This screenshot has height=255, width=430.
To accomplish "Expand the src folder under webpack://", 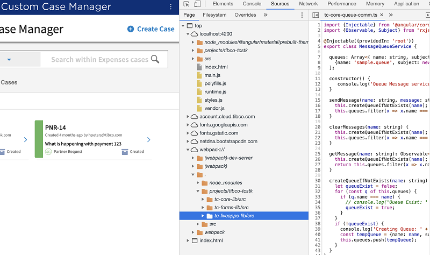I will [x=198, y=224].
